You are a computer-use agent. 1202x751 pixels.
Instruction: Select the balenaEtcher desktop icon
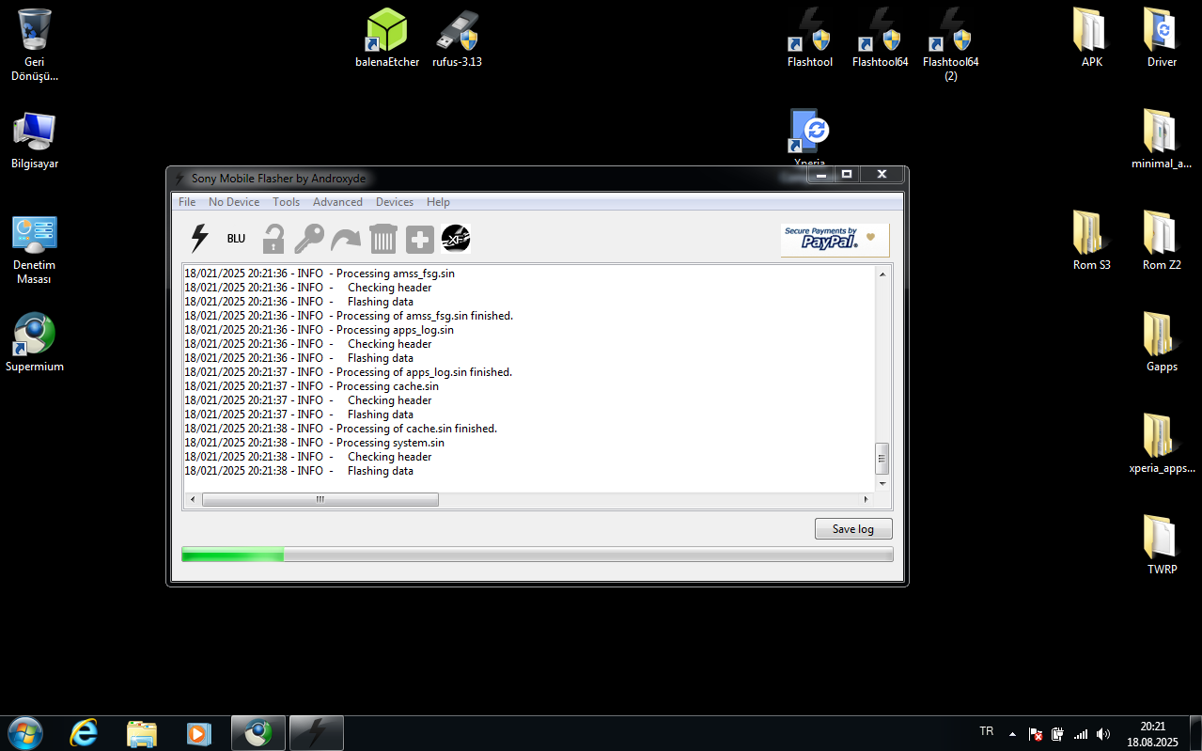click(387, 39)
